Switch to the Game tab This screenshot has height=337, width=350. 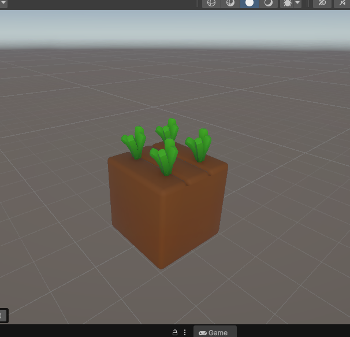pos(214,332)
